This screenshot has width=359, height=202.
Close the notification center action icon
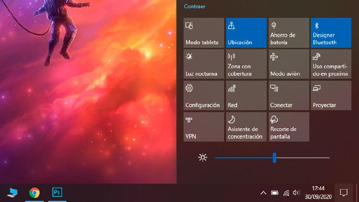pyautogui.click(x=343, y=192)
